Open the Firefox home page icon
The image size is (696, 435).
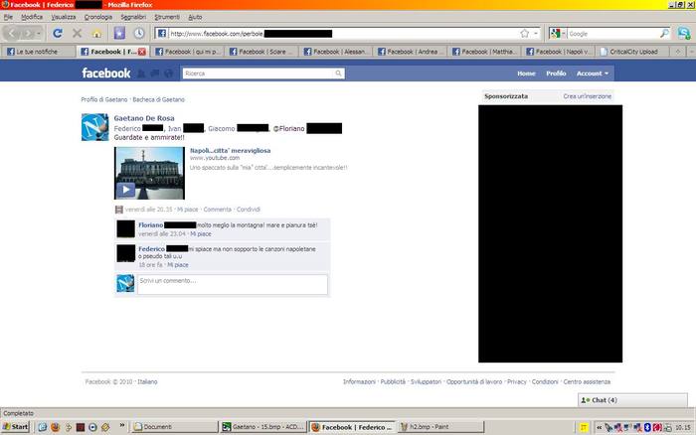[96, 34]
